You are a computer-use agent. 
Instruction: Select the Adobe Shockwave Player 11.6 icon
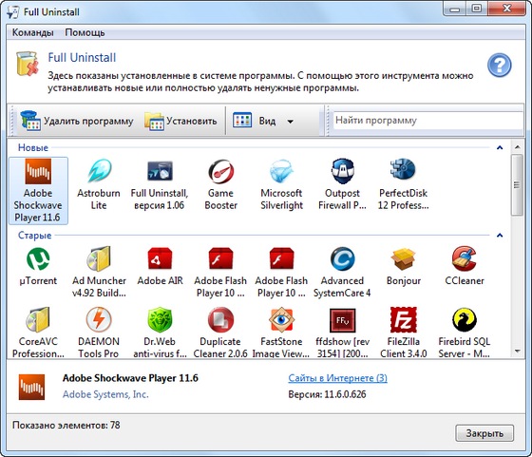click(38, 171)
